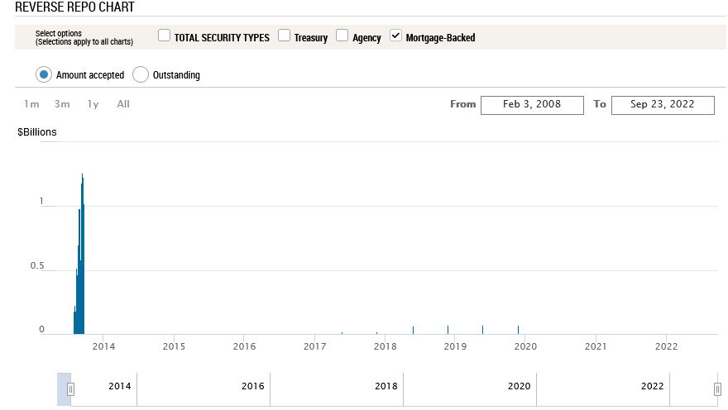Click the 2014 x-axis label
The width and height of the screenshot is (728, 410).
[x=103, y=346]
